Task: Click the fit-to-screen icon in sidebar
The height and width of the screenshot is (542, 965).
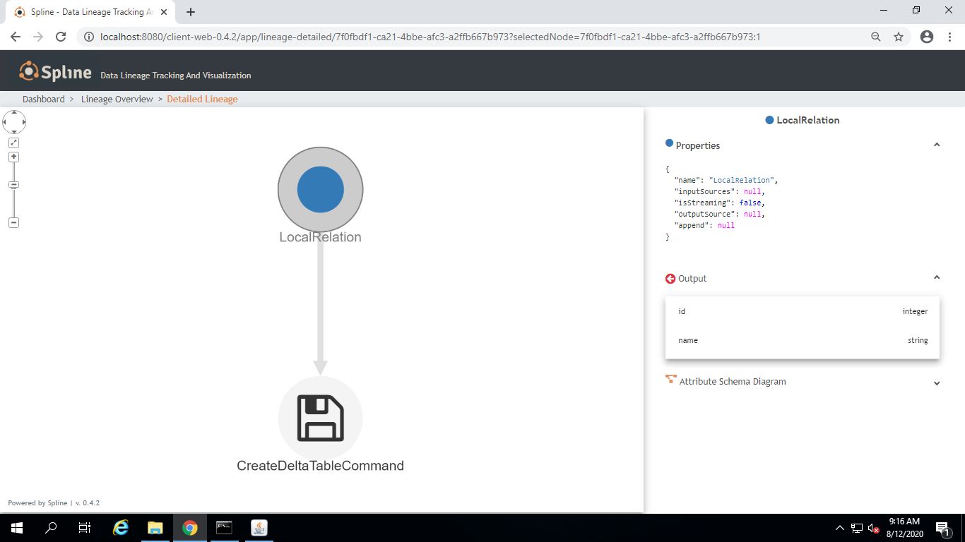Action: tap(13, 143)
